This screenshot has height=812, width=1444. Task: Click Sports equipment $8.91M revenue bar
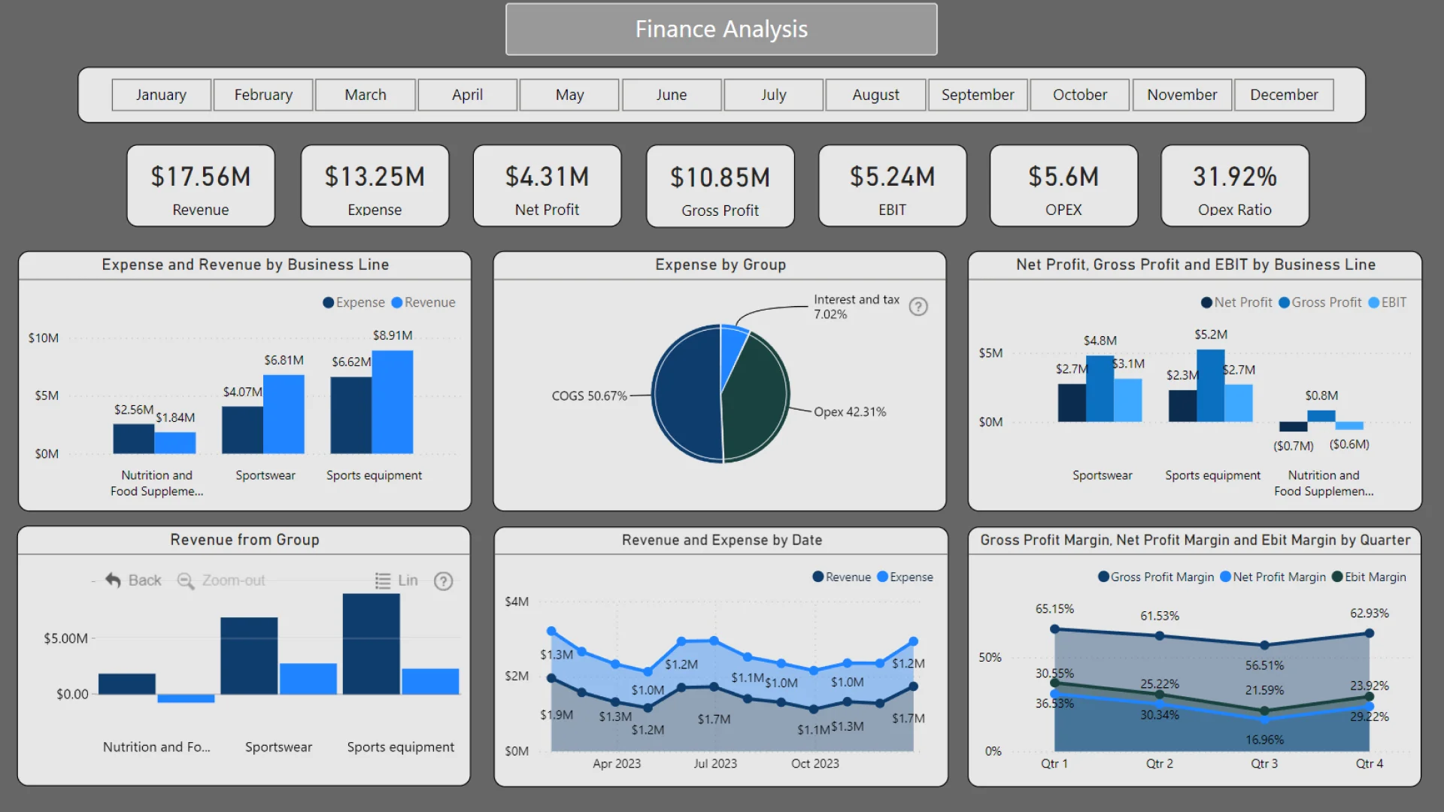[393, 402]
